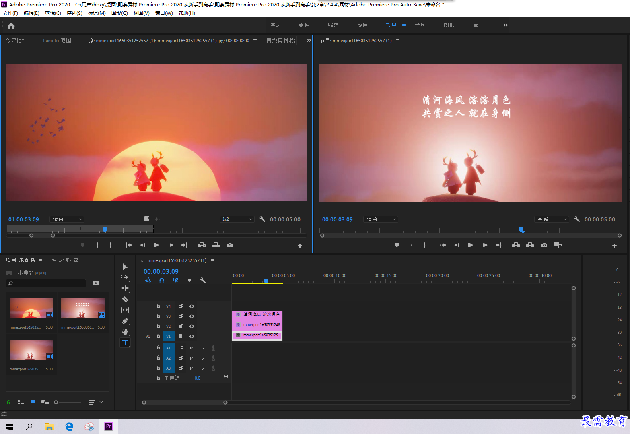Open the 序列(S) menu

[x=74, y=13]
